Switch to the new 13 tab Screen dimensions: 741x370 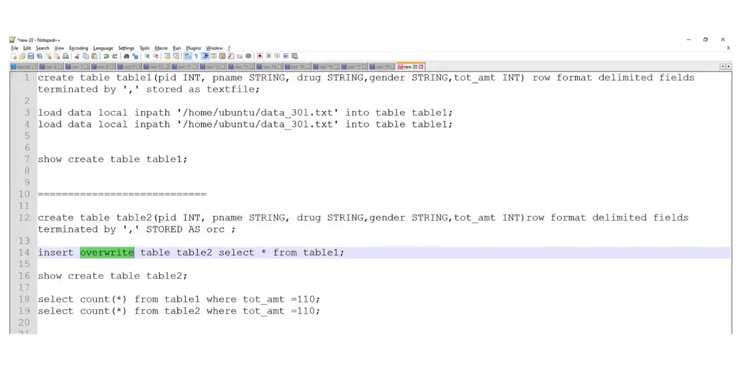pos(241,67)
